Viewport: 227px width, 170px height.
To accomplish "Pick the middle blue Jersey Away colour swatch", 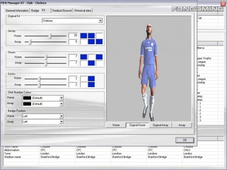I will (x=91, y=42).
